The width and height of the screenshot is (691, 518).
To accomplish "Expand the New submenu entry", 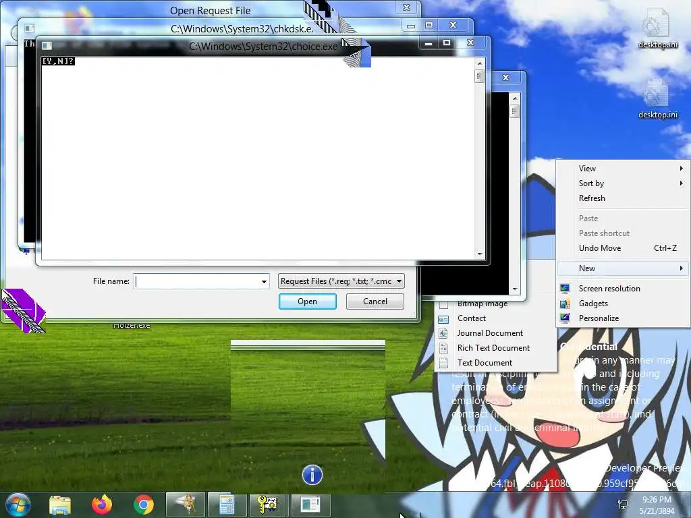I will point(623,268).
